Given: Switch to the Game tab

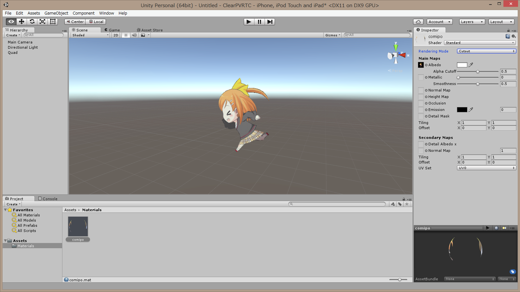Looking at the screenshot, I should 112,30.
